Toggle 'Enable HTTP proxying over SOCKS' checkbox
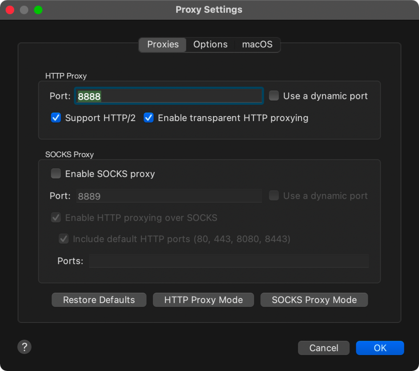The image size is (419, 371). point(56,218)
